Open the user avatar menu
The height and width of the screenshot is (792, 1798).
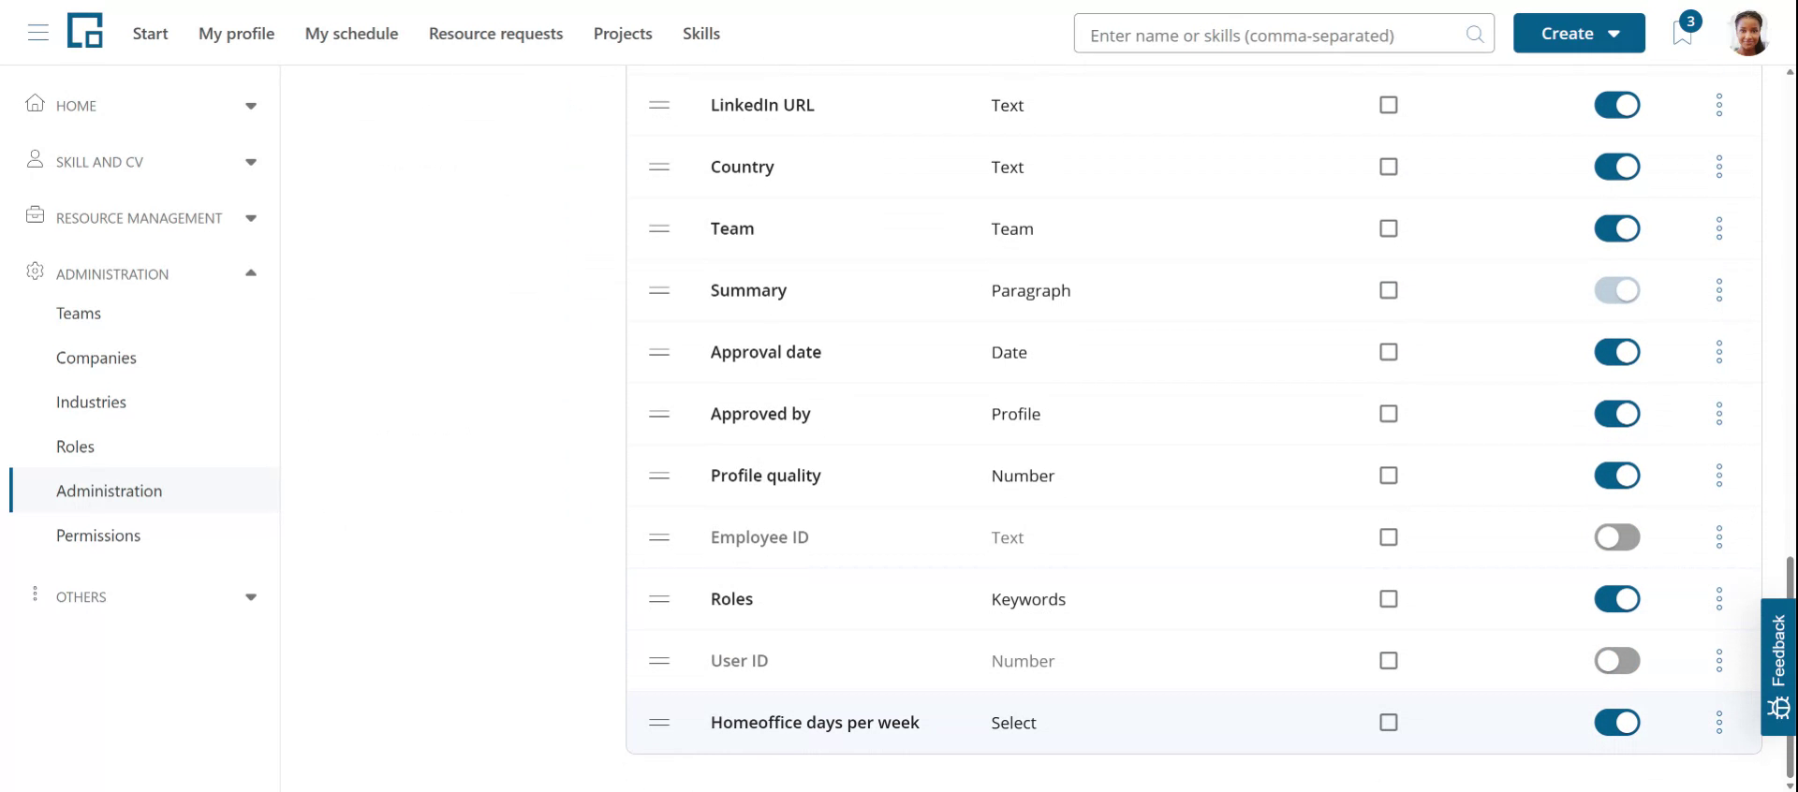click(1748, 33)
